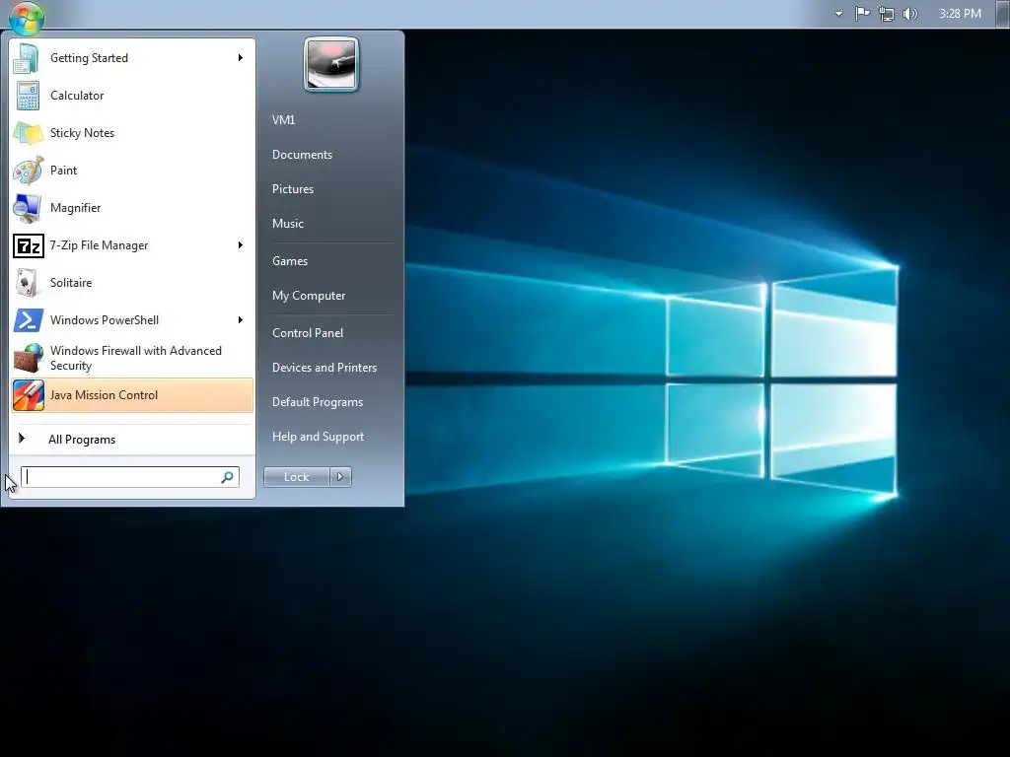Click the 7-Zip File Manager text label
The width and height of the screenshot is (1010, 757).
[x=100, y=245]
